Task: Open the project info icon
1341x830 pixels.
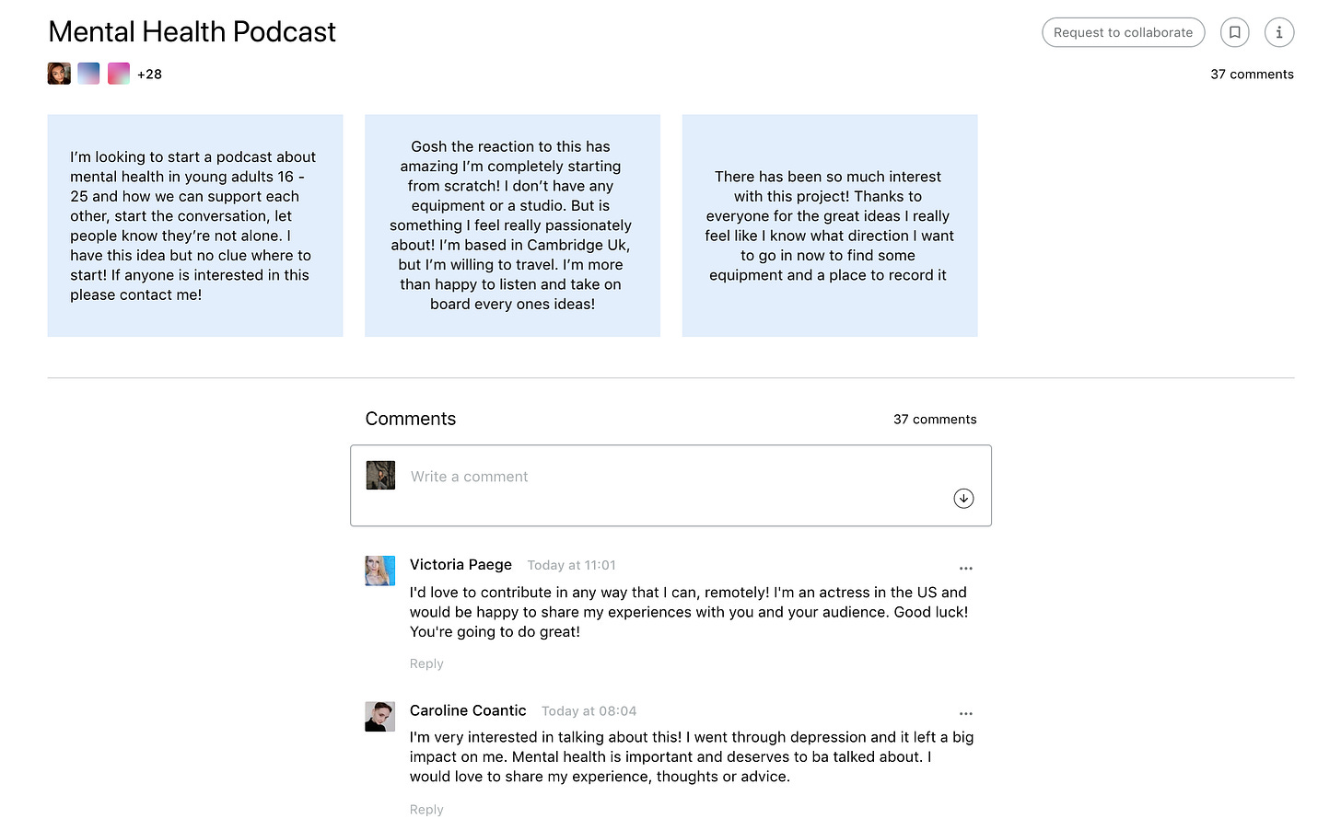Action: point(1278,32)
